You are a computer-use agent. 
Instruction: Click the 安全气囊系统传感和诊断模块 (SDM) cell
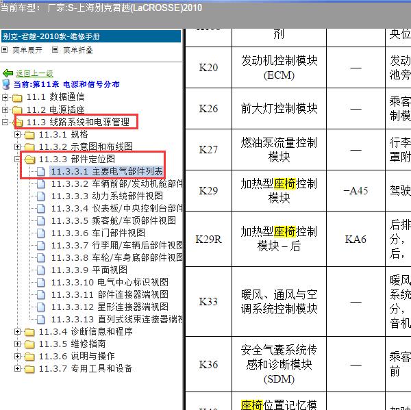(x=279, y=364)
